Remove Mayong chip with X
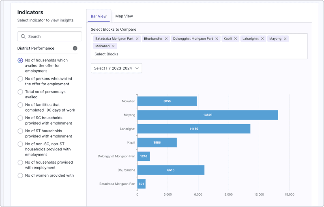Image resolution: width=324 pixels, height=207 pixels. coord(285,39)
